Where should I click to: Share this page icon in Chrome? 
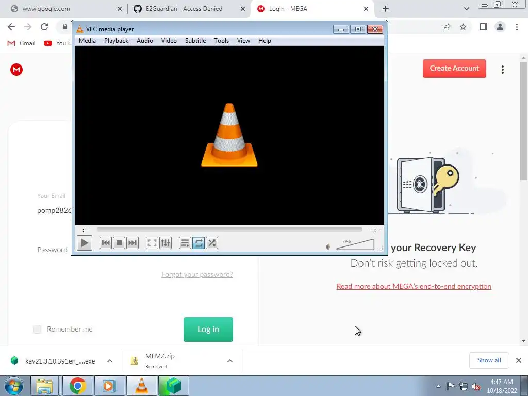tap(447, 27)
